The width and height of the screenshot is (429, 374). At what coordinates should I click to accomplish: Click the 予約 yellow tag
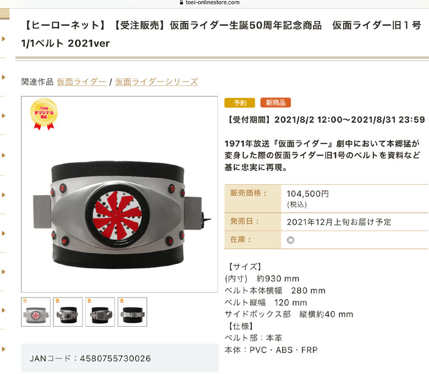(240, 103)
